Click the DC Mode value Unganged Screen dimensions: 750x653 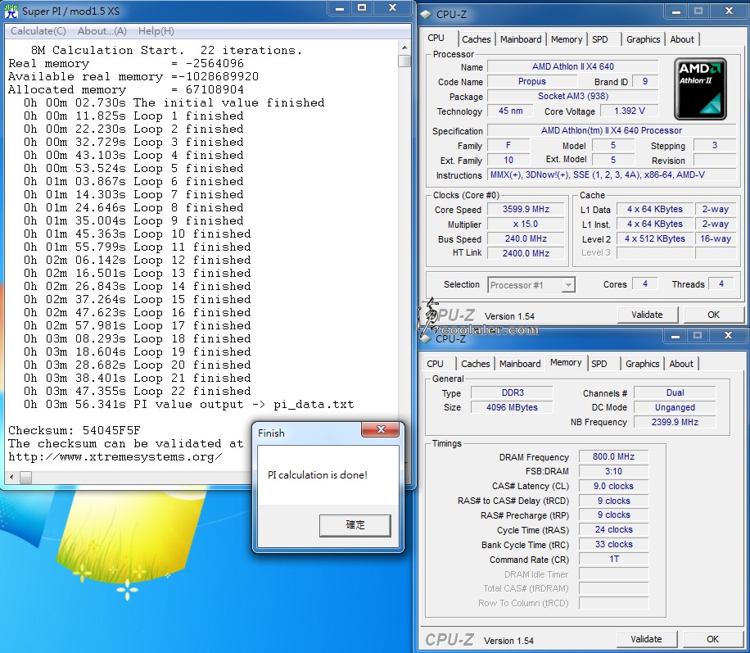coord(675,407)
